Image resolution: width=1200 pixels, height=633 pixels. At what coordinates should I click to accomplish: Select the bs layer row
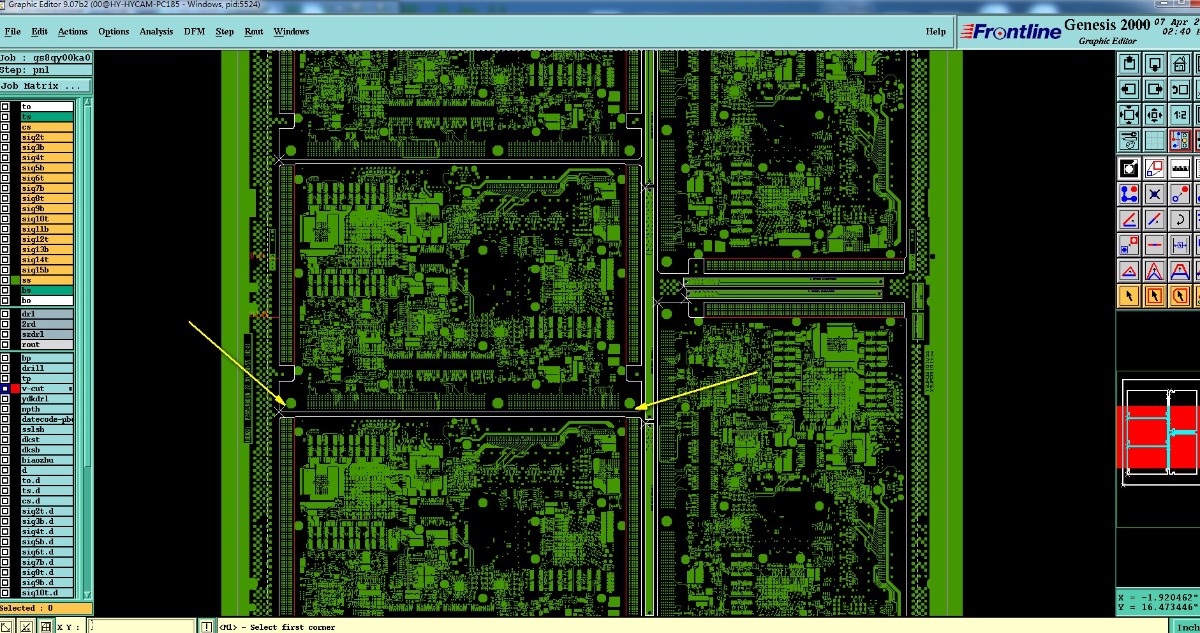point(47,290)
